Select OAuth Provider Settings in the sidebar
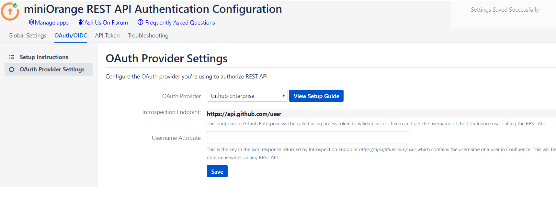Viewport: 556px width, 197px height. coord(49,69)
